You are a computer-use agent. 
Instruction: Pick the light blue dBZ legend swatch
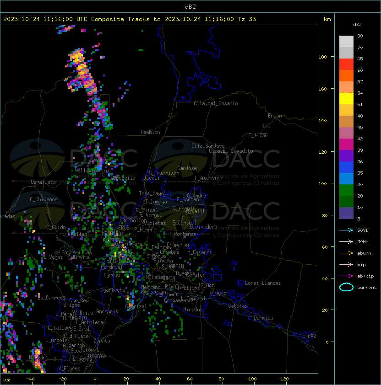click(346, 178)
